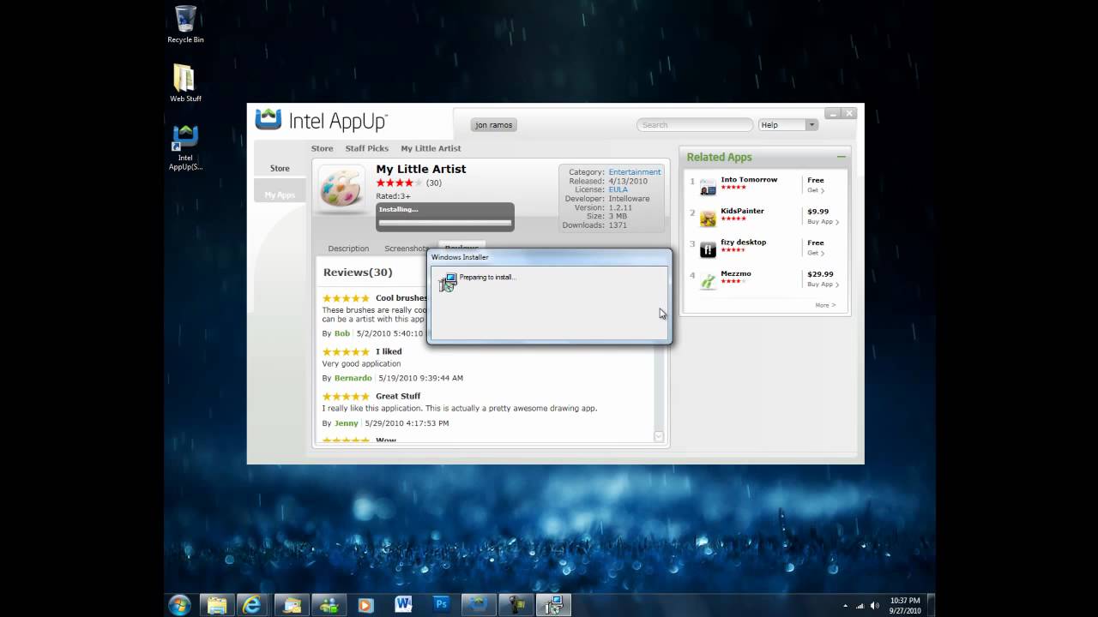Open Windows Live Messenger taskbar icon
This screenshot has height=617, width=1098.
[328, 604]
